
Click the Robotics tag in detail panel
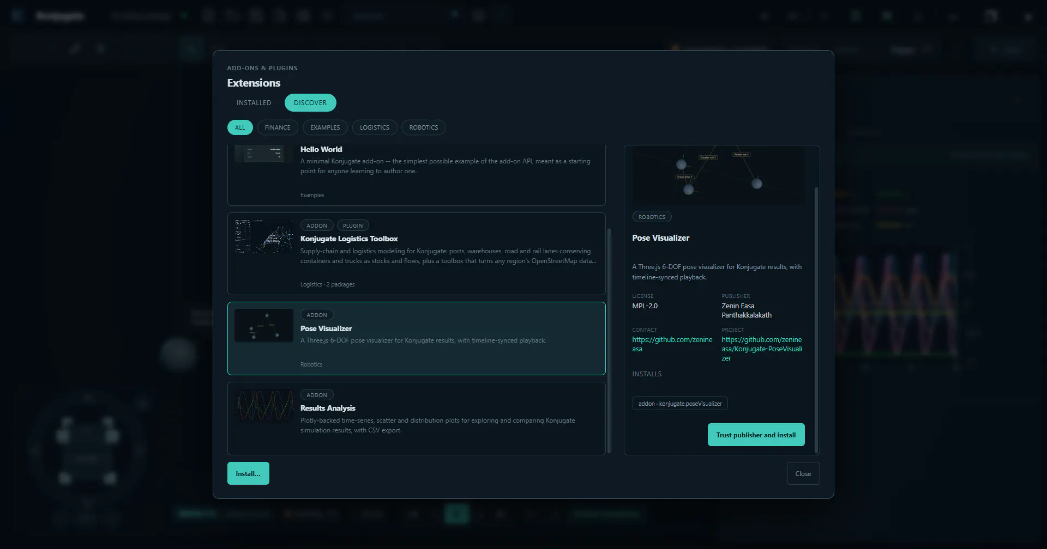(652, 217)
